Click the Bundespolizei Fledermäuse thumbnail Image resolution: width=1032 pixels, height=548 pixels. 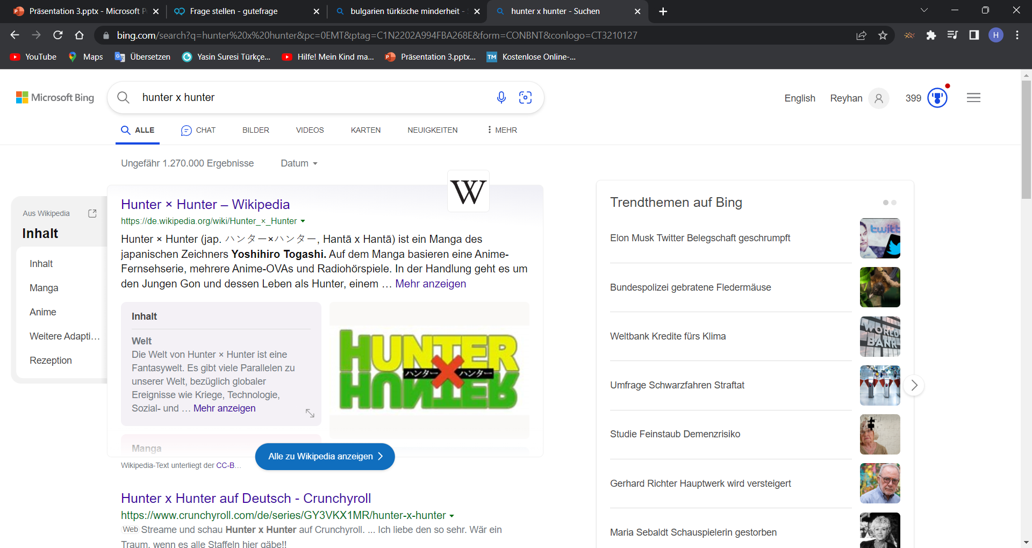click(x=880, y=287)
